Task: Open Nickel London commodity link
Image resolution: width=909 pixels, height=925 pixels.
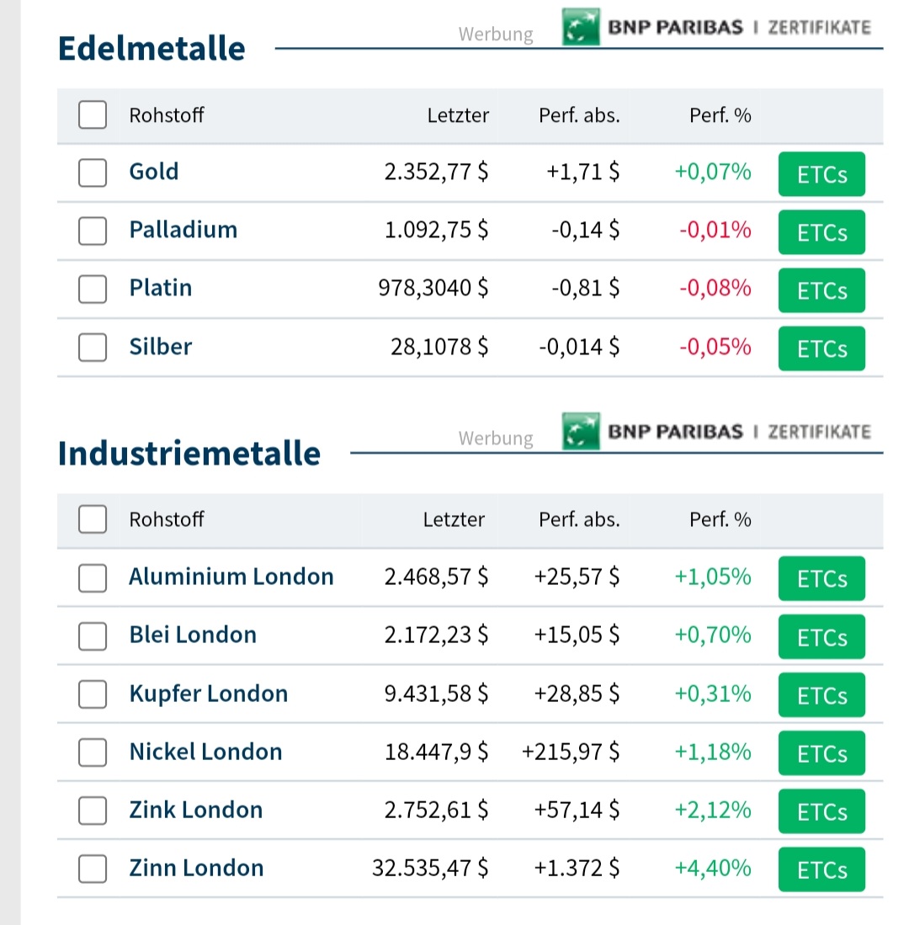Action: click(x=205, y=752)
